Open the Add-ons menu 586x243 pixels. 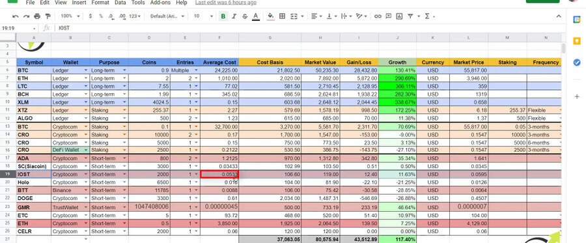(161, 3)
